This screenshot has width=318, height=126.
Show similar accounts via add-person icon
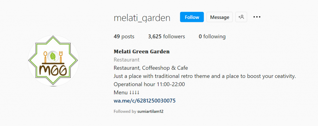click(241, 17)
